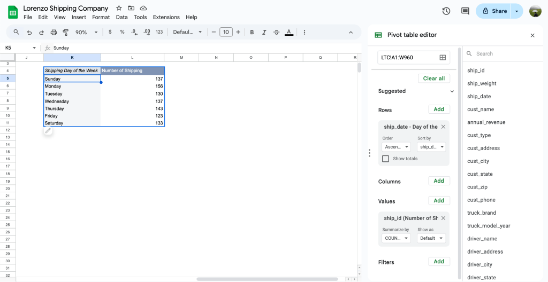The height and width of the screenshot is (282, 548).
Task: Click the paint format icon
Action: (x=66, y=32)
